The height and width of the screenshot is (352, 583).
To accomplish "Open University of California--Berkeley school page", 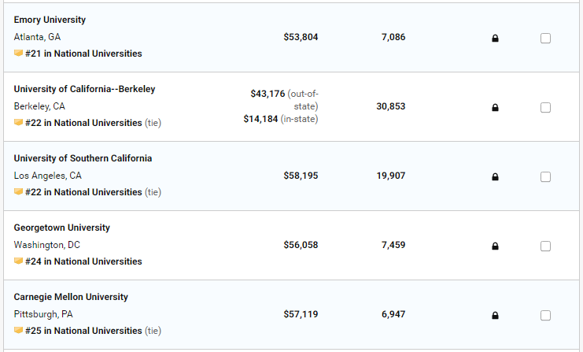I will [84, 89].
